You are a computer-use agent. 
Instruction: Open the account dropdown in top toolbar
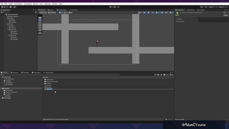pos(5,7)
